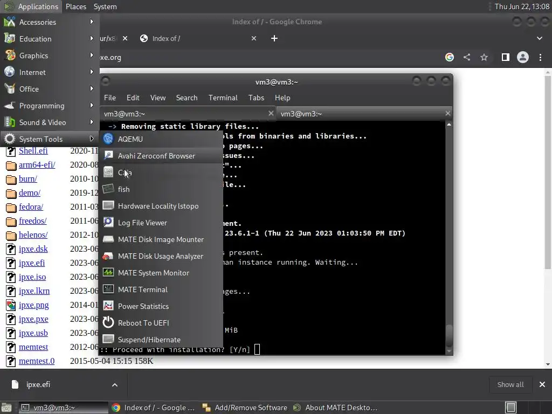Click the clock in top panel
This screenshot has width=552, height=414.
(522, 6)
